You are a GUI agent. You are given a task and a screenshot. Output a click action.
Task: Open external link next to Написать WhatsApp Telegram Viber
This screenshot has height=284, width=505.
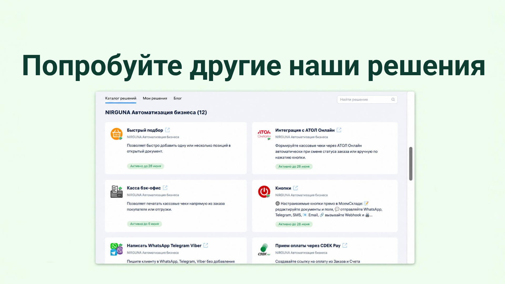pos(206,245)
